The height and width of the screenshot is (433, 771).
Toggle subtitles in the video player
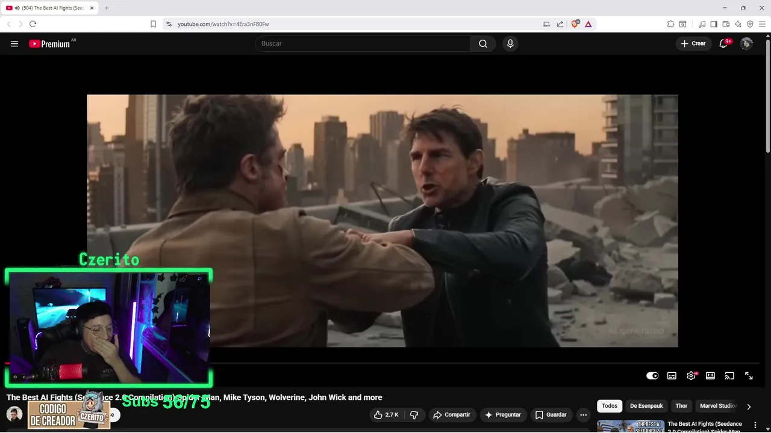(672, 376)
